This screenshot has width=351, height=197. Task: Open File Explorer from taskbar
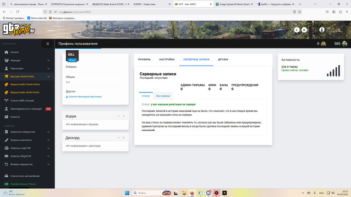point(184,193)
